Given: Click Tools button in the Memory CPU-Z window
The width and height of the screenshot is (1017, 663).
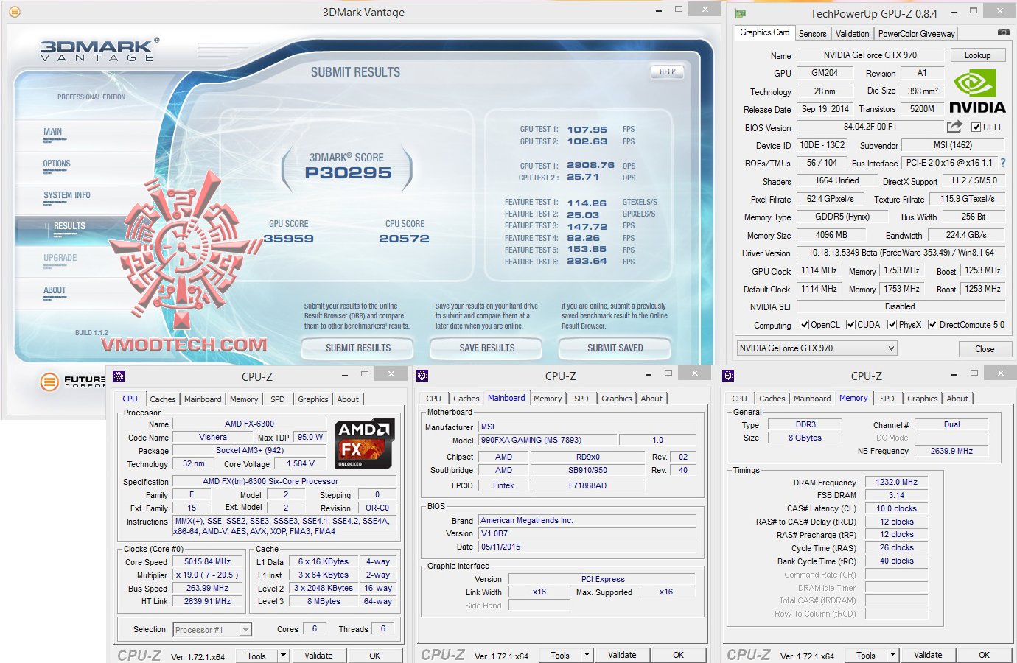Looking at the screenshot, I should 866,655.
